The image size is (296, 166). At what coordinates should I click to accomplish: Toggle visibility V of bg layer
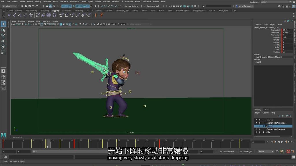(256, 132)
